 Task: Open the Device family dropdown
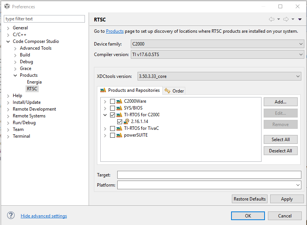217,44
